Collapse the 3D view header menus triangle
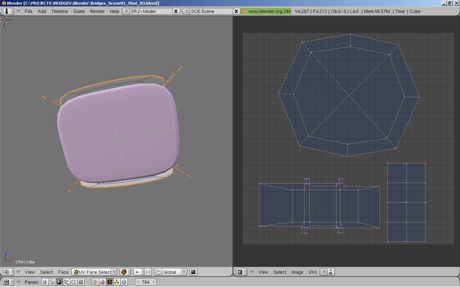460x287 pixels. (18, 272)
